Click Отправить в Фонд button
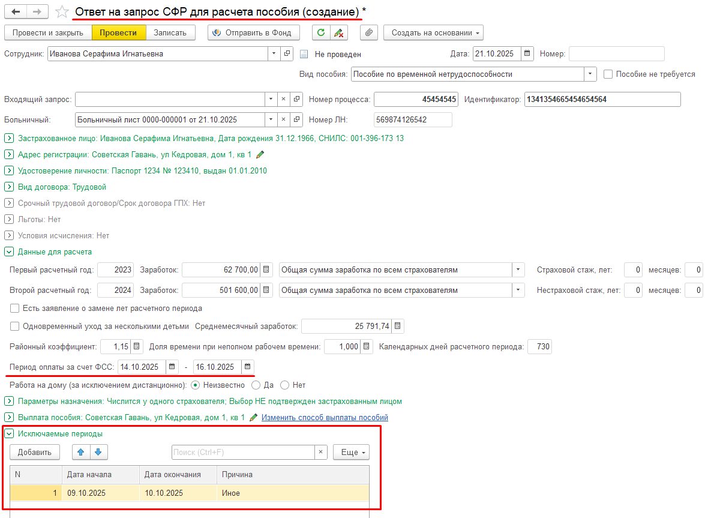 [254, 33]
